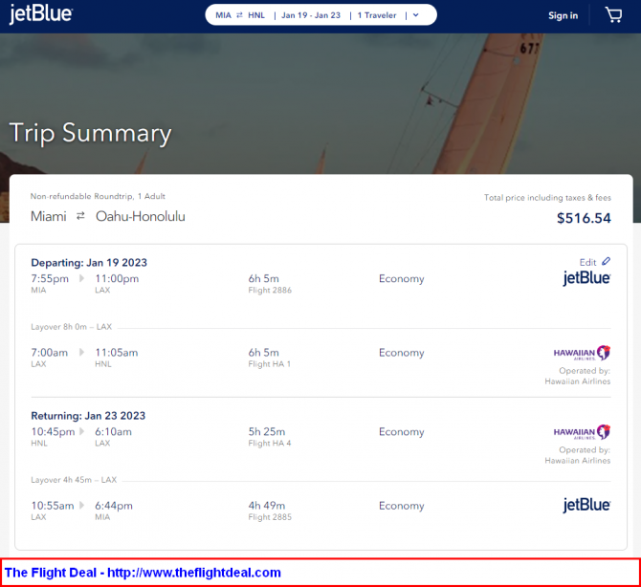Click the total price $516.54

584,218
